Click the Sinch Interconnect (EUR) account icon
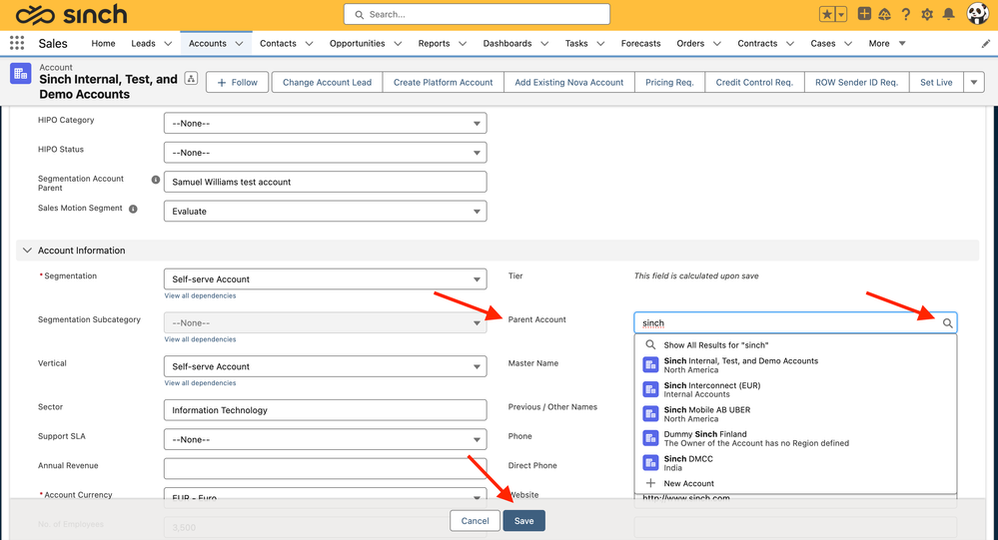998x540 pixels. tap(650, 389)
